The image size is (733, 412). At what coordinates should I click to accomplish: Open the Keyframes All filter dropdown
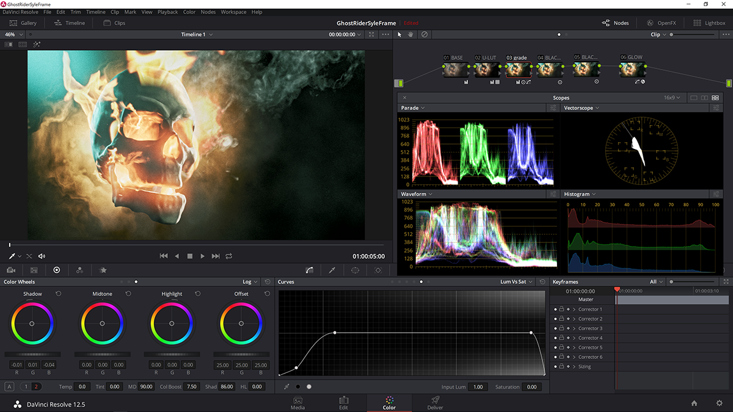point(657,282)
